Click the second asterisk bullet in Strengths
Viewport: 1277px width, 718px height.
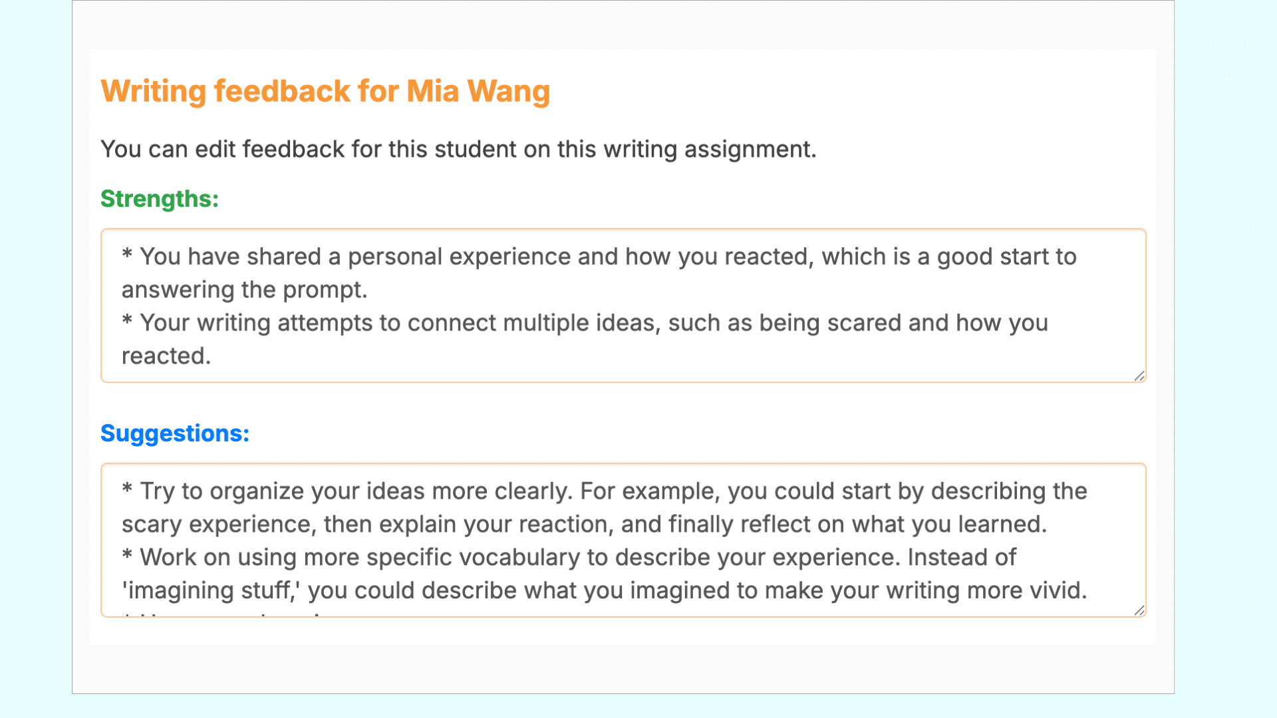127,322
